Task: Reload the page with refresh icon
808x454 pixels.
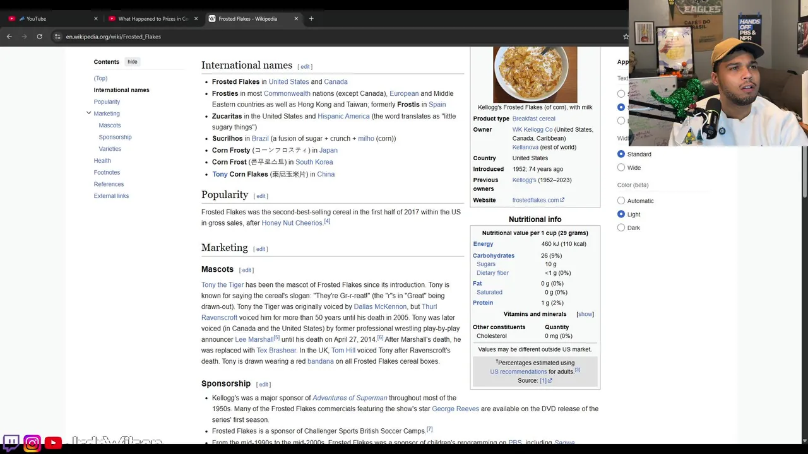Action: pos(39,37)
